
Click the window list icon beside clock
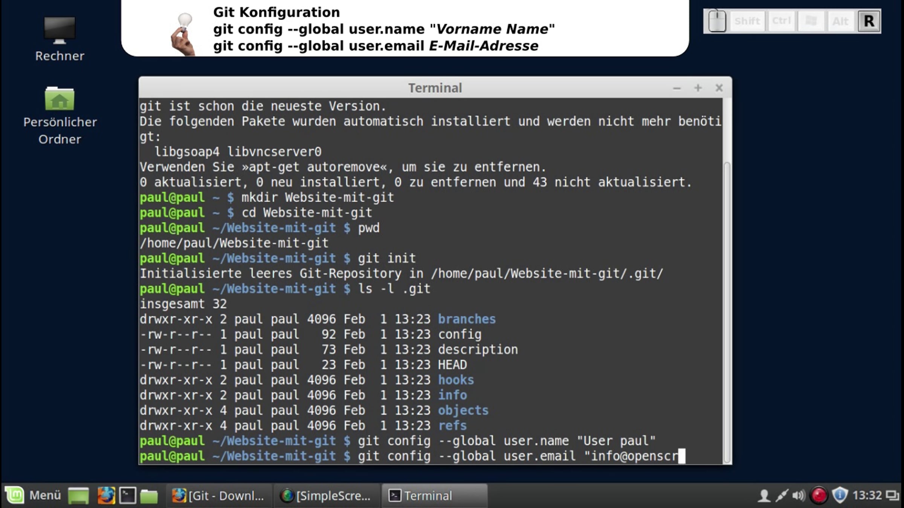point(892,496)
